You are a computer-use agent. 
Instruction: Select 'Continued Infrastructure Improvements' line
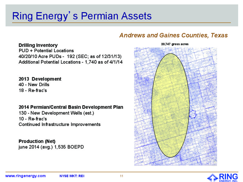click(x=60, y=124)
